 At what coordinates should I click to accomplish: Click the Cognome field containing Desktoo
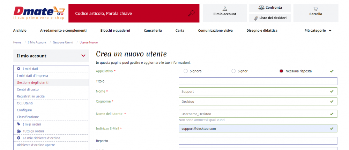[x=258, y=101]
